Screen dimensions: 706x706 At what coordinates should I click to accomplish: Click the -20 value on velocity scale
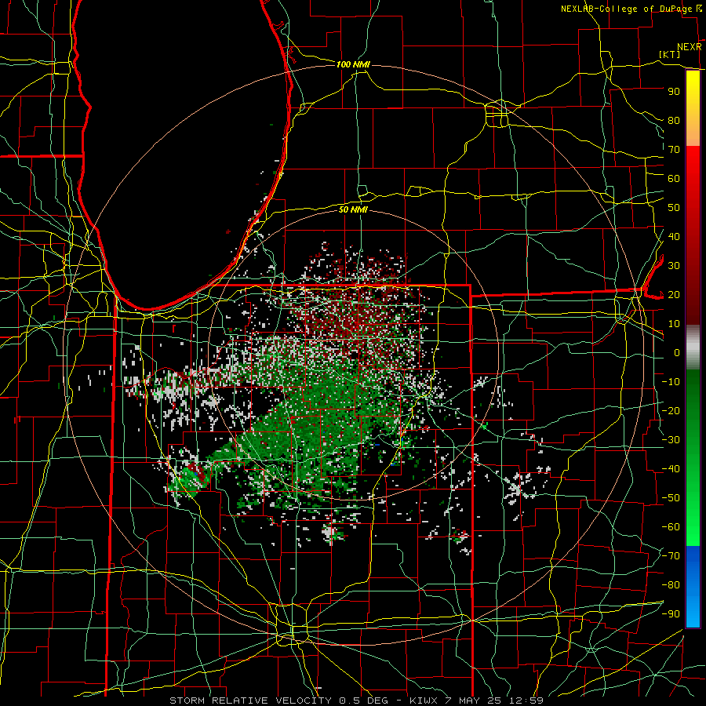[x=671, y=410]
